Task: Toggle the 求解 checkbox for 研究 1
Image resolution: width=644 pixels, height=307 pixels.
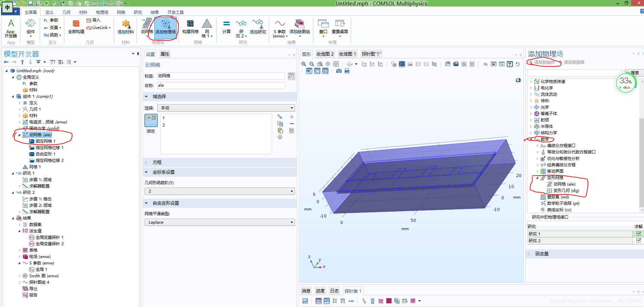Action: click(x=638, y=234)
